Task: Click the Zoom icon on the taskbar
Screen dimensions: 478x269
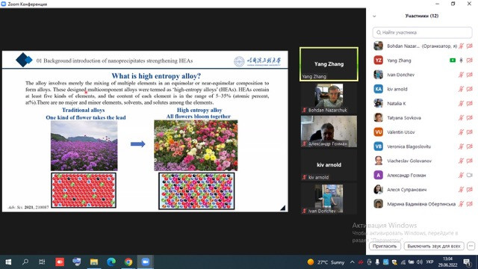Action: (146, 262)
